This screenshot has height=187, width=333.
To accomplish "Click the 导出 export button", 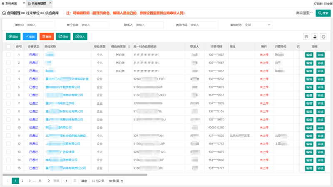I will click(x=63, y=37).
